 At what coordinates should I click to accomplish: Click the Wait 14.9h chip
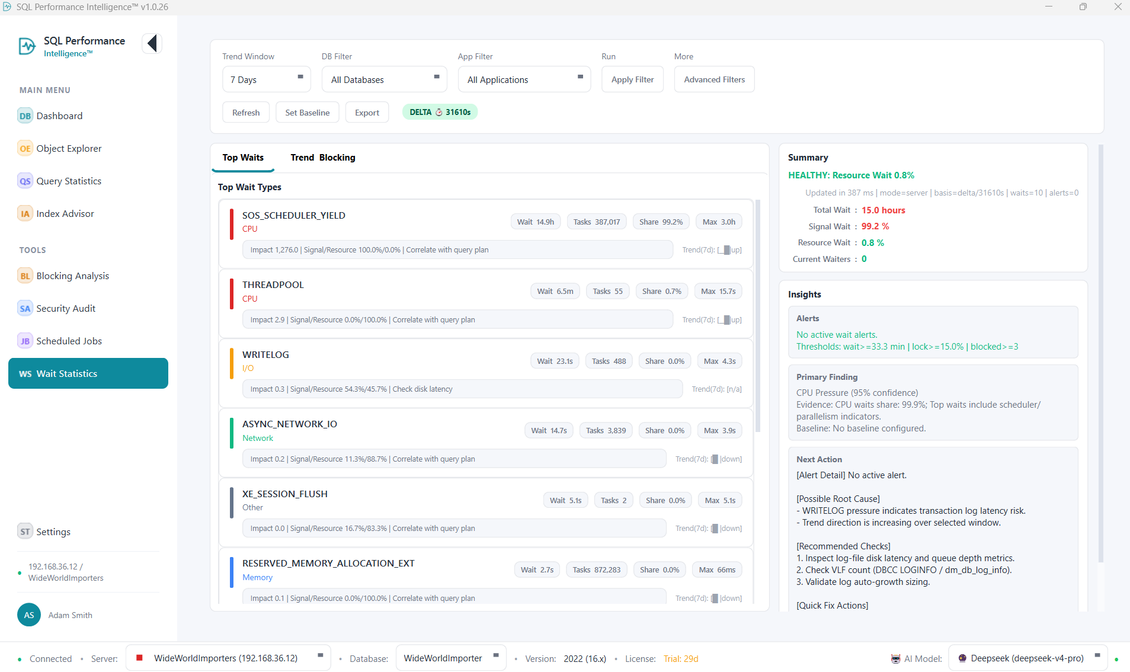pos(535,222)
